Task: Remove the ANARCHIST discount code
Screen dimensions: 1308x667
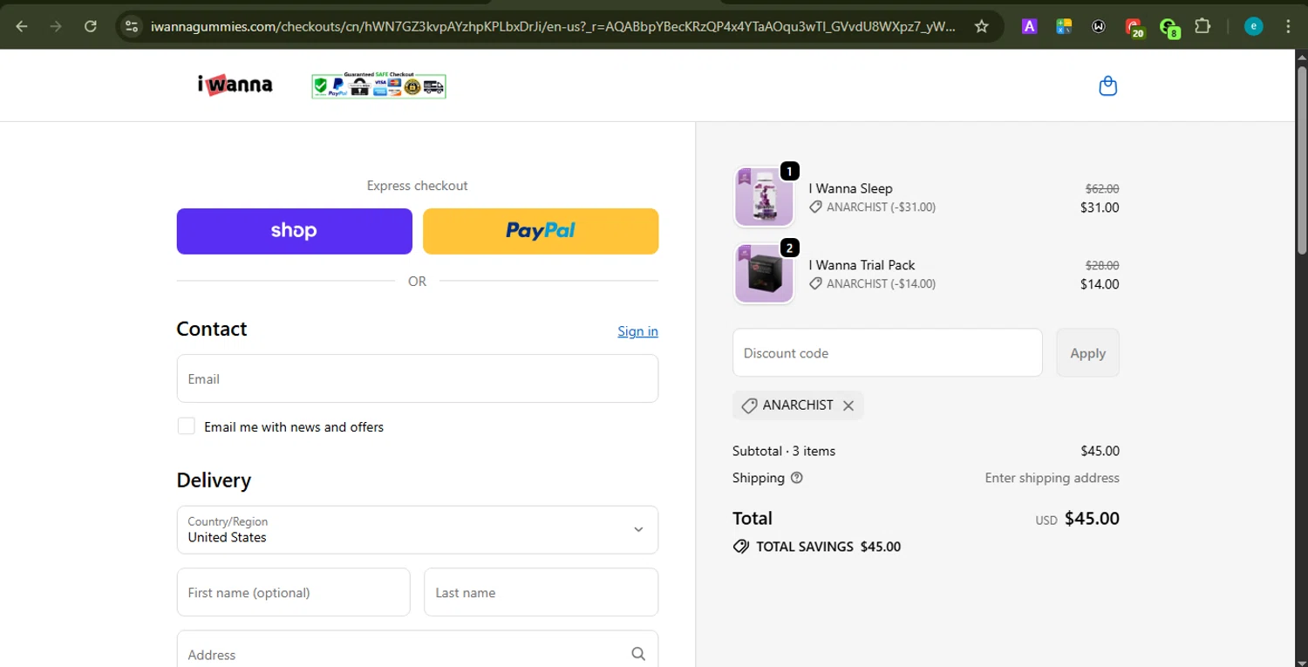Action: [x=848, y=405]
